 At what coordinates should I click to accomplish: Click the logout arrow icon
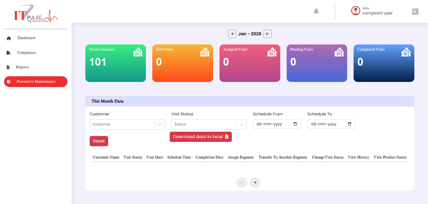pos(415,12)
